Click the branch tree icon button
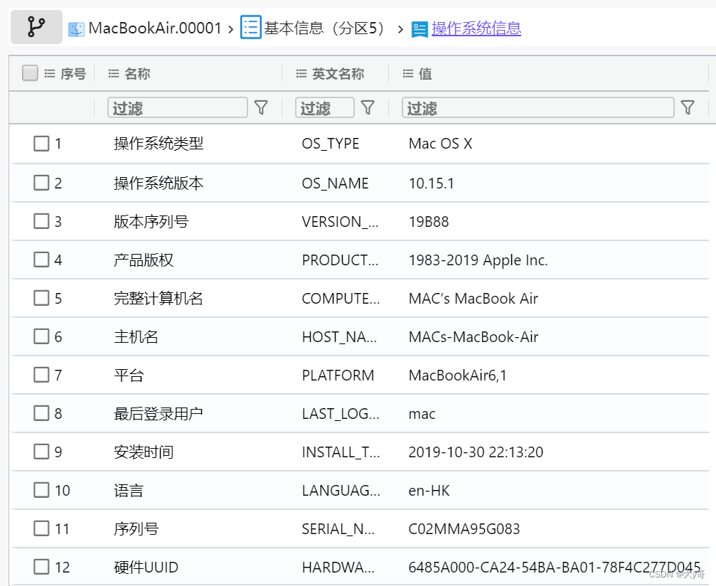This screenshot has height=586, width=716. 36,27
